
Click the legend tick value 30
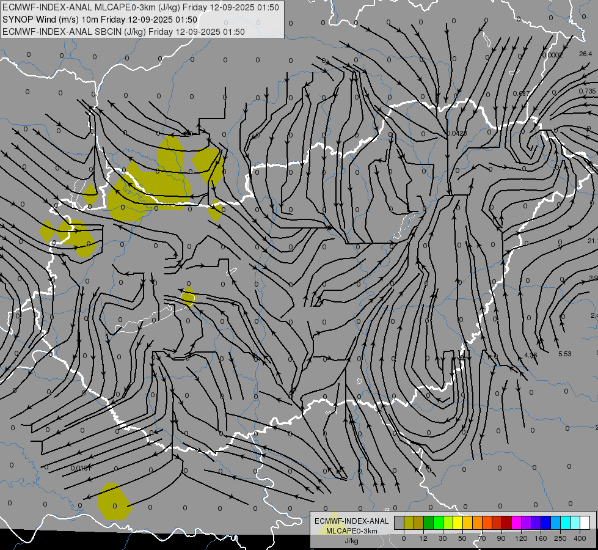point(443,538)
